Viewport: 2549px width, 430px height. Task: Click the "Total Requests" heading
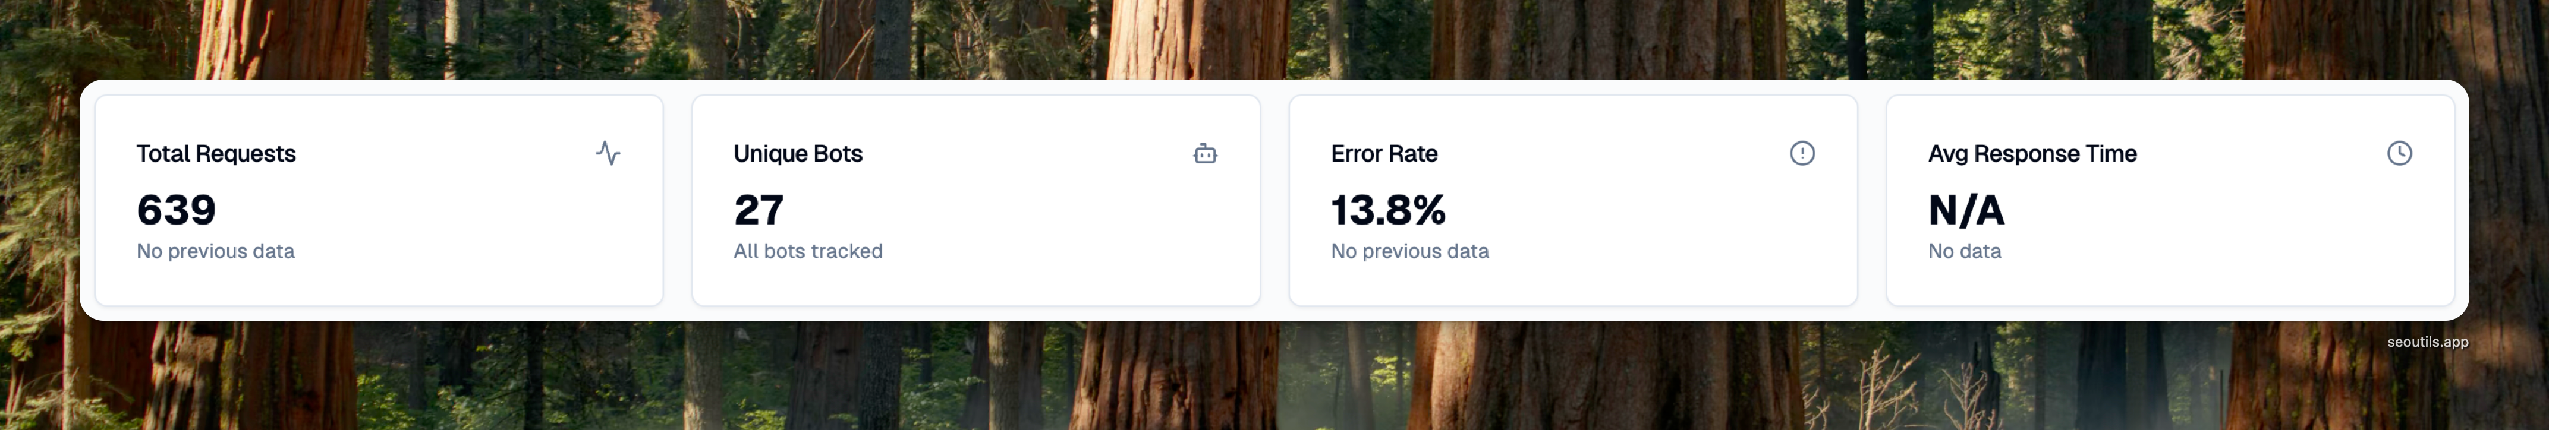(216, 154)
